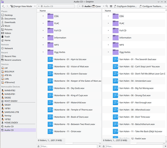Expand the Ogg Vorbis folder in right pane
This screenshot has height=148, width=167.
[x=108, y=52]
